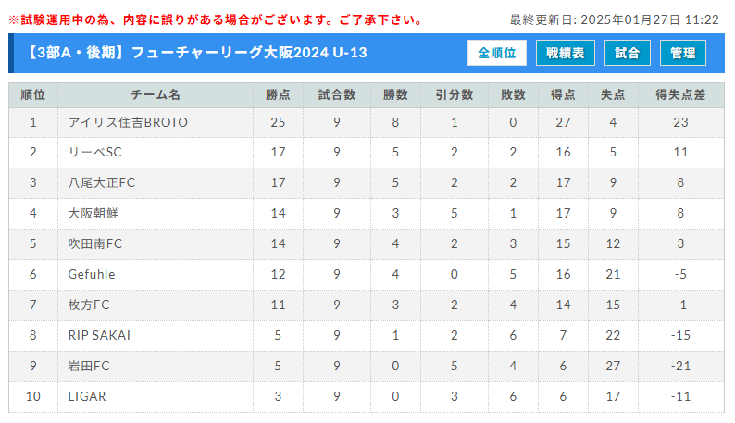Screen dimensions: 735x423
Task: Click the 試合数 column header
Action: (x=337, y=95)
